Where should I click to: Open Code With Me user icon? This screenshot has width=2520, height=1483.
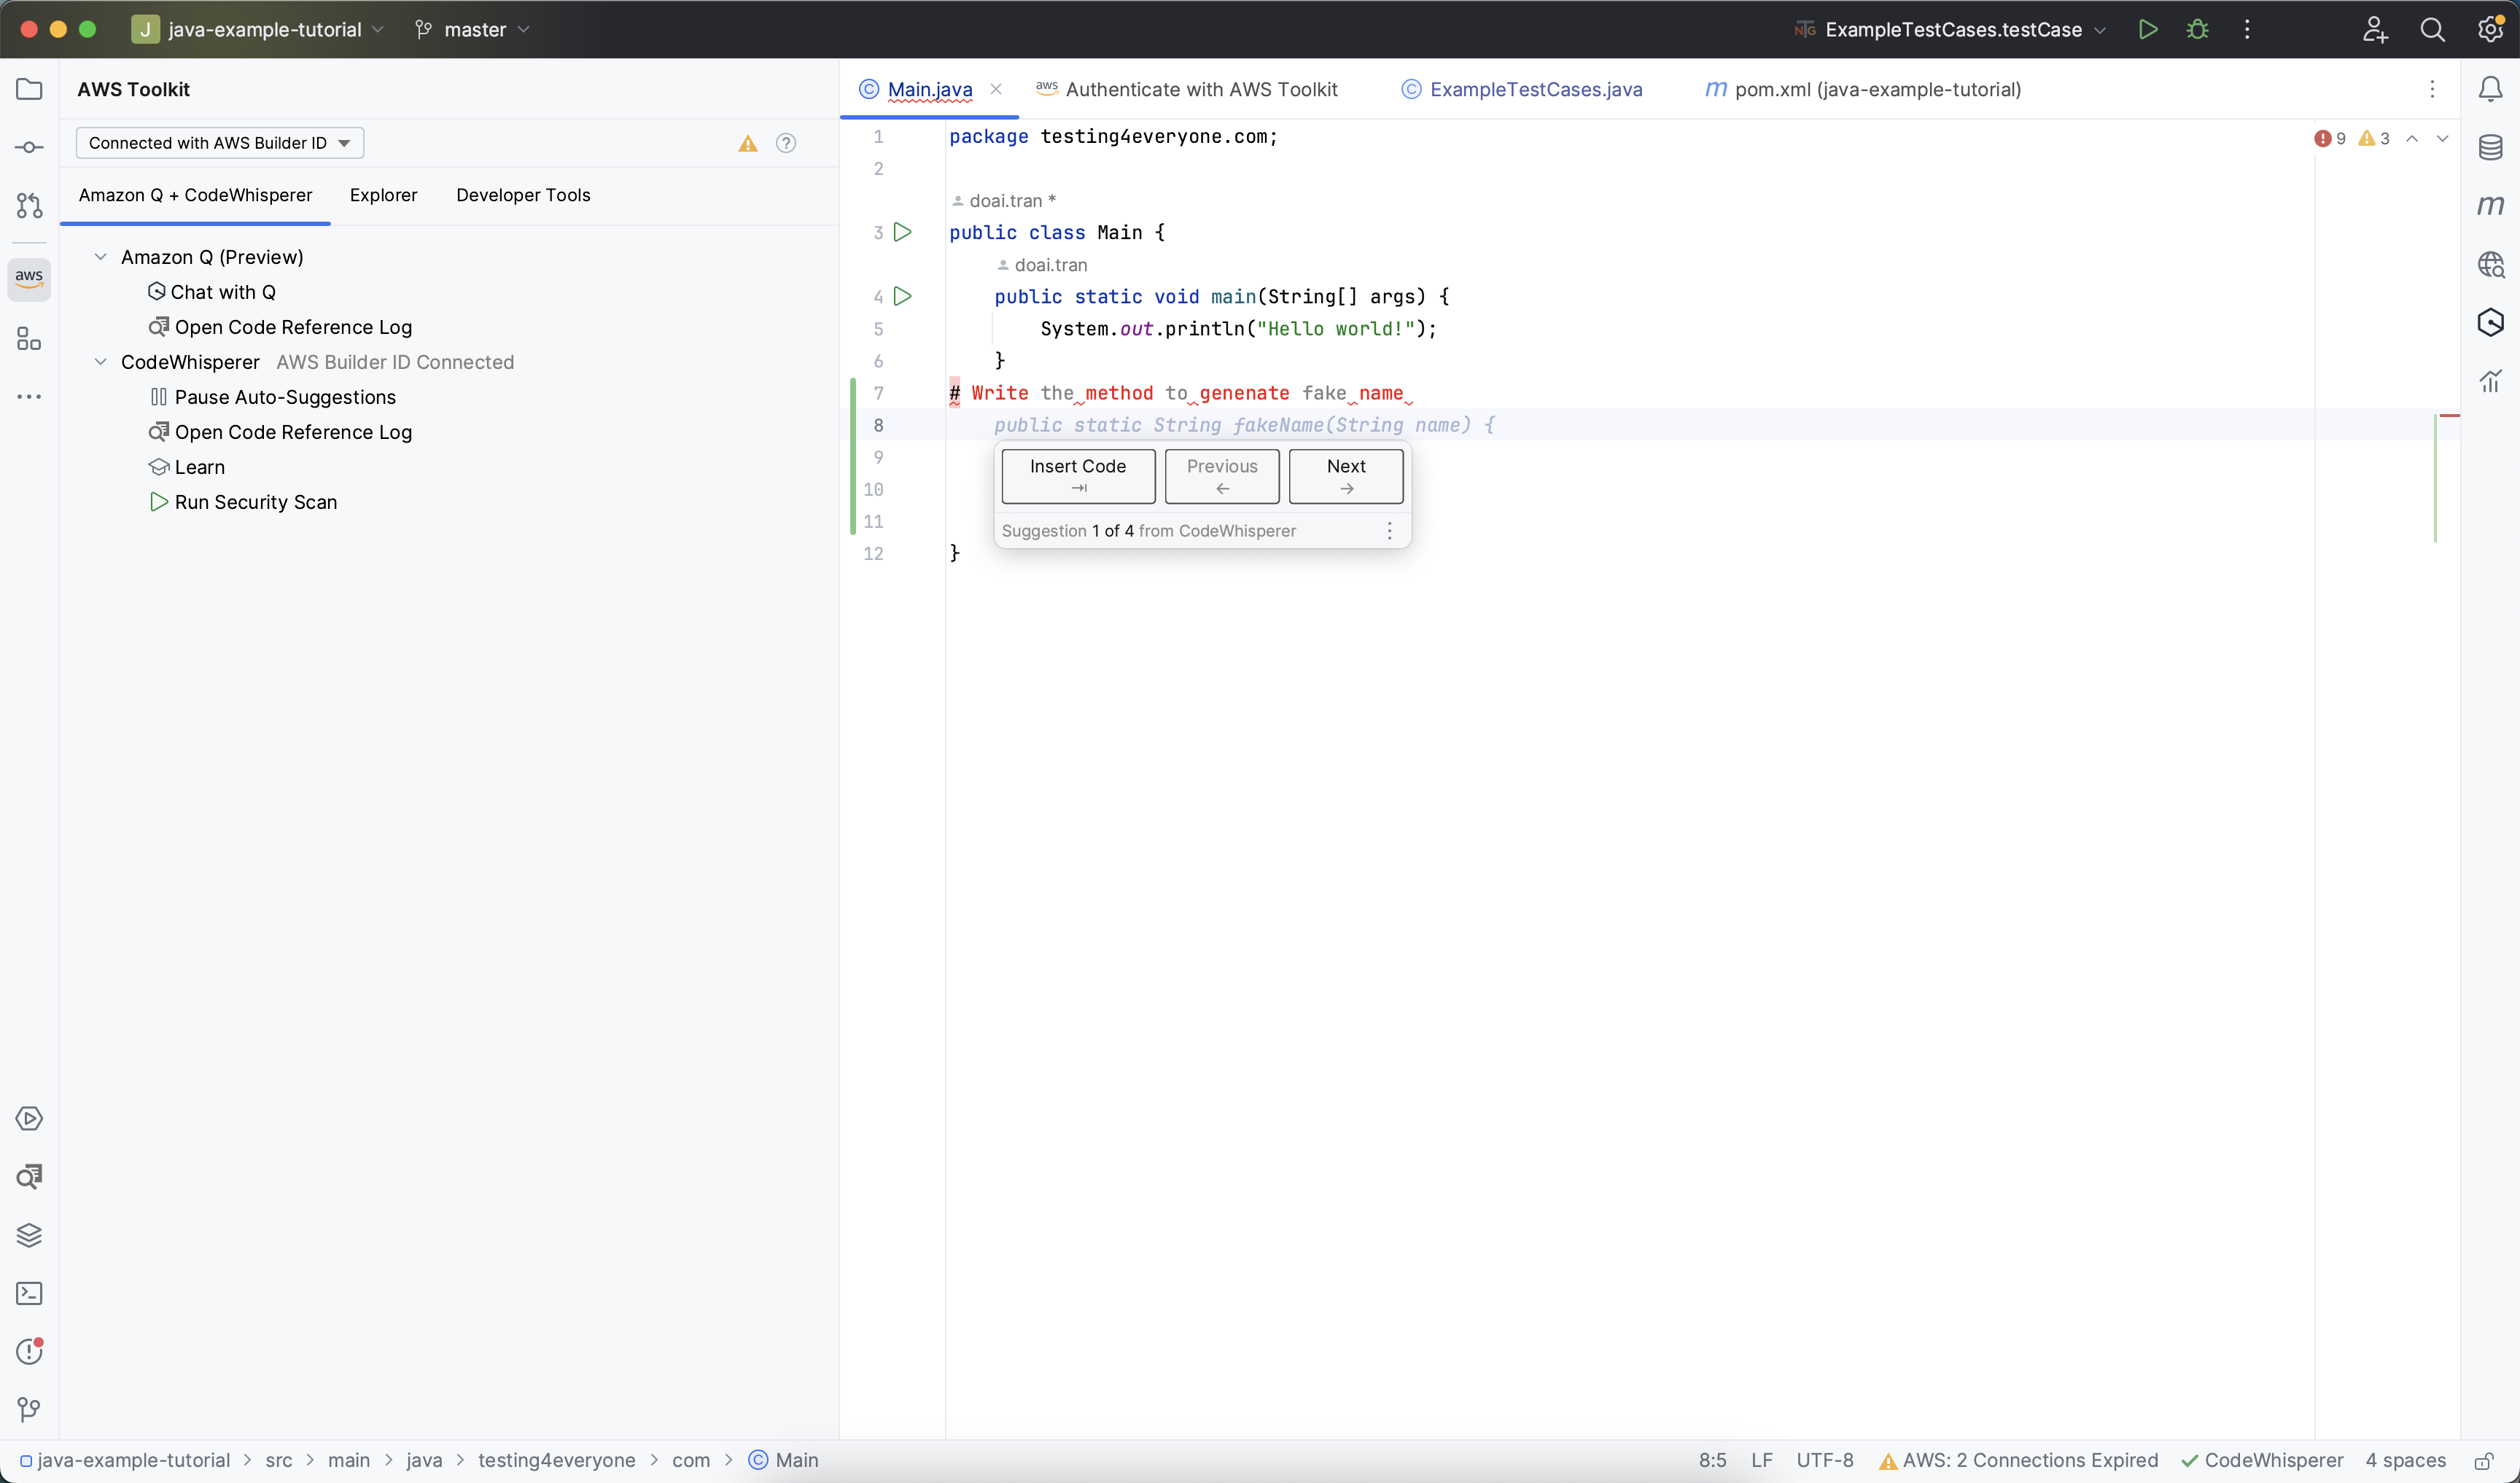coord(2375,29)
